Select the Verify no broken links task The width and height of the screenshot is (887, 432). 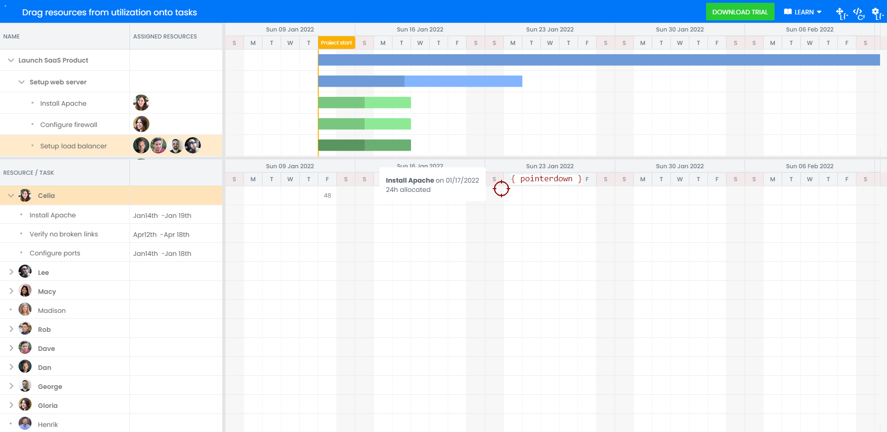(64, 234)
